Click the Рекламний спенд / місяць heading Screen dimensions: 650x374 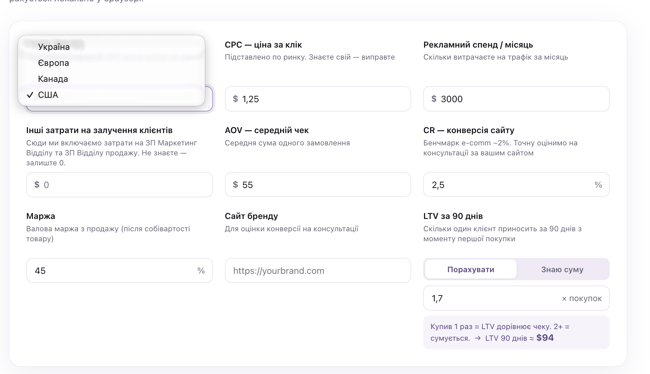click(x=478, y=45)
